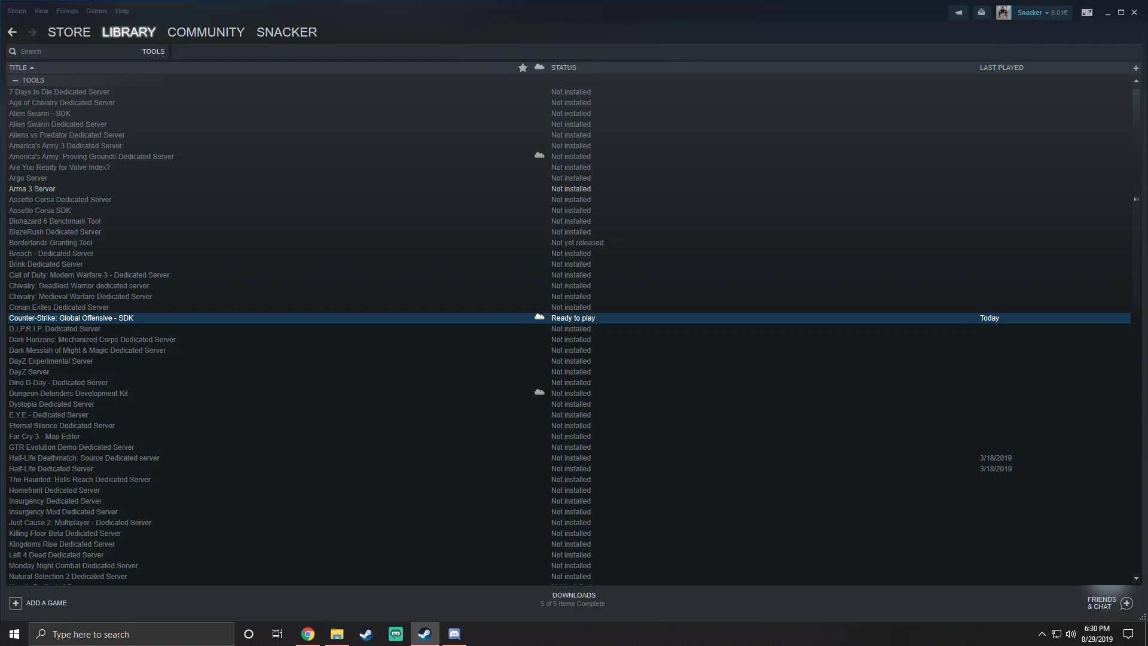The width and height of the screenshot is (1148, 646).
Task: Select Biohazard 6 Benchmark Tool entry
Action: click(x=54, y=221)
